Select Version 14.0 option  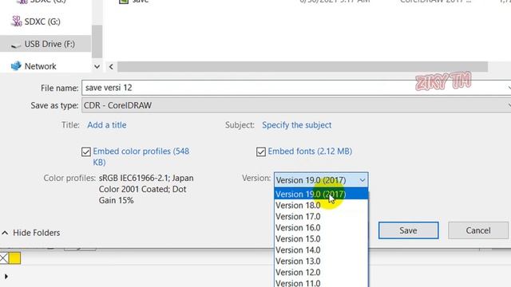pos(321,250)
